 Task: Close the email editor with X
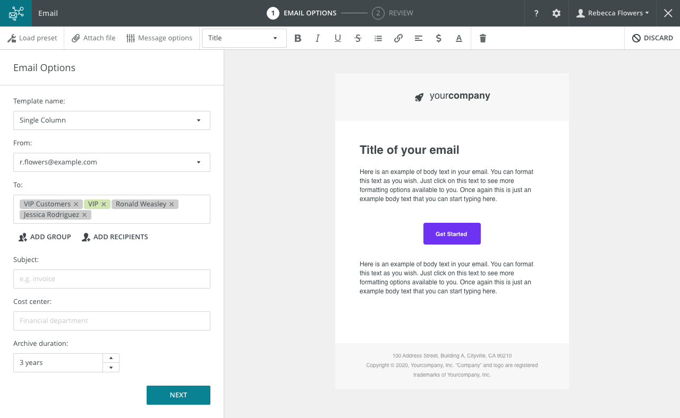[x=668, y=13]
